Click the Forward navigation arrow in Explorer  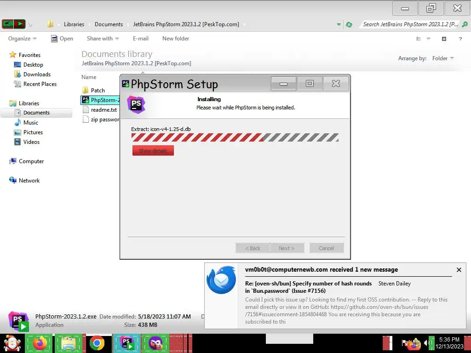coord(19,24)
